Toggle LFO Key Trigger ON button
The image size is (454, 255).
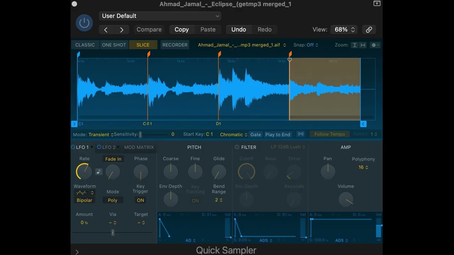[x=140, y=200]
